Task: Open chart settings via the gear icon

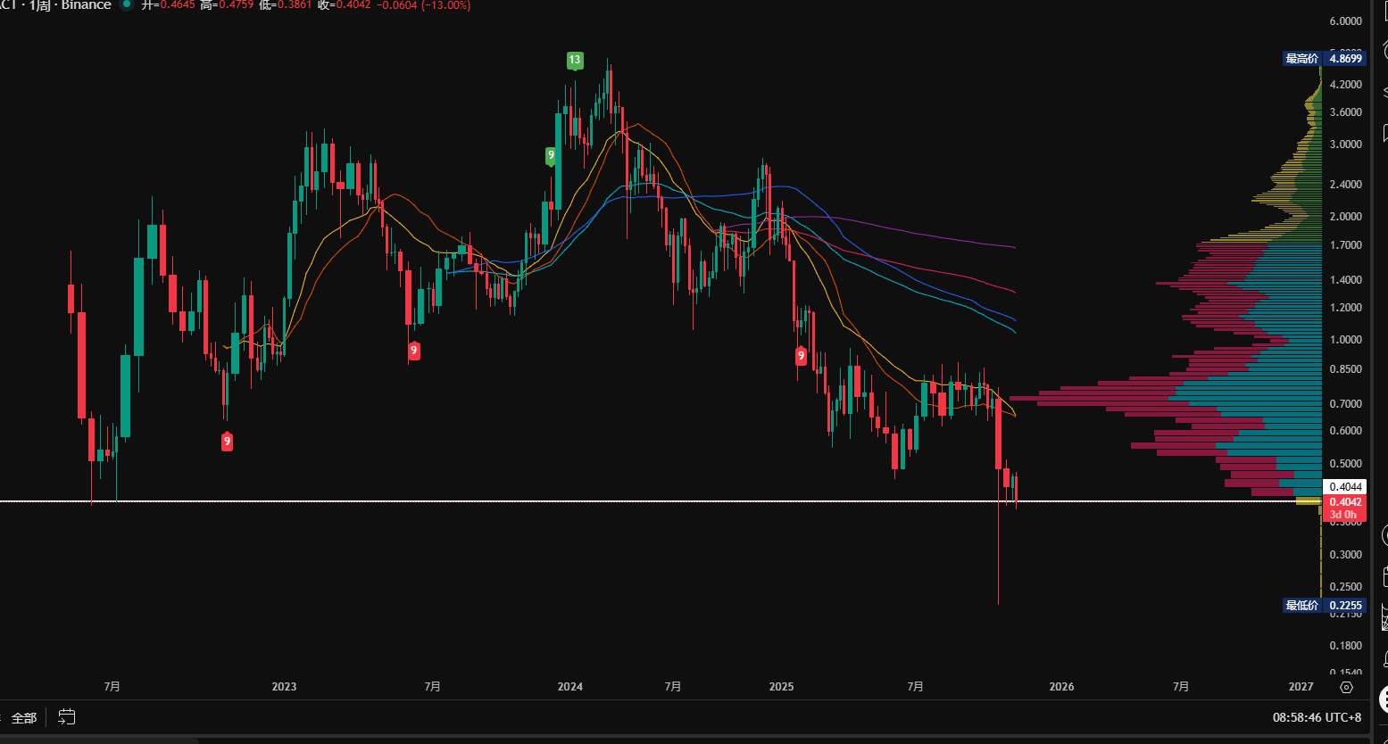Action: click(1347, 687)
